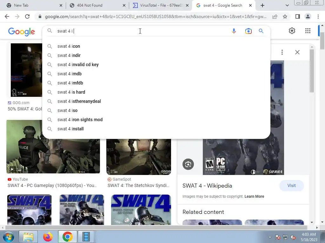Open the GameSpot screenshot thumbnail
Viewport: 325px width, 243px height.
click(139, 157)
